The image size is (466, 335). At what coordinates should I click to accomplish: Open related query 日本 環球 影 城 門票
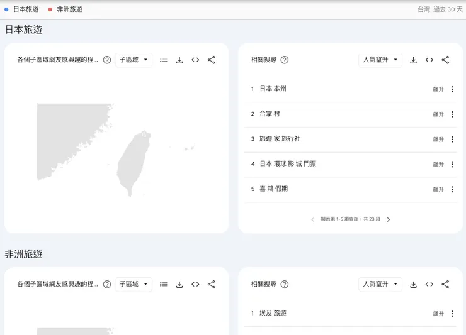click(x=288, y=164)
